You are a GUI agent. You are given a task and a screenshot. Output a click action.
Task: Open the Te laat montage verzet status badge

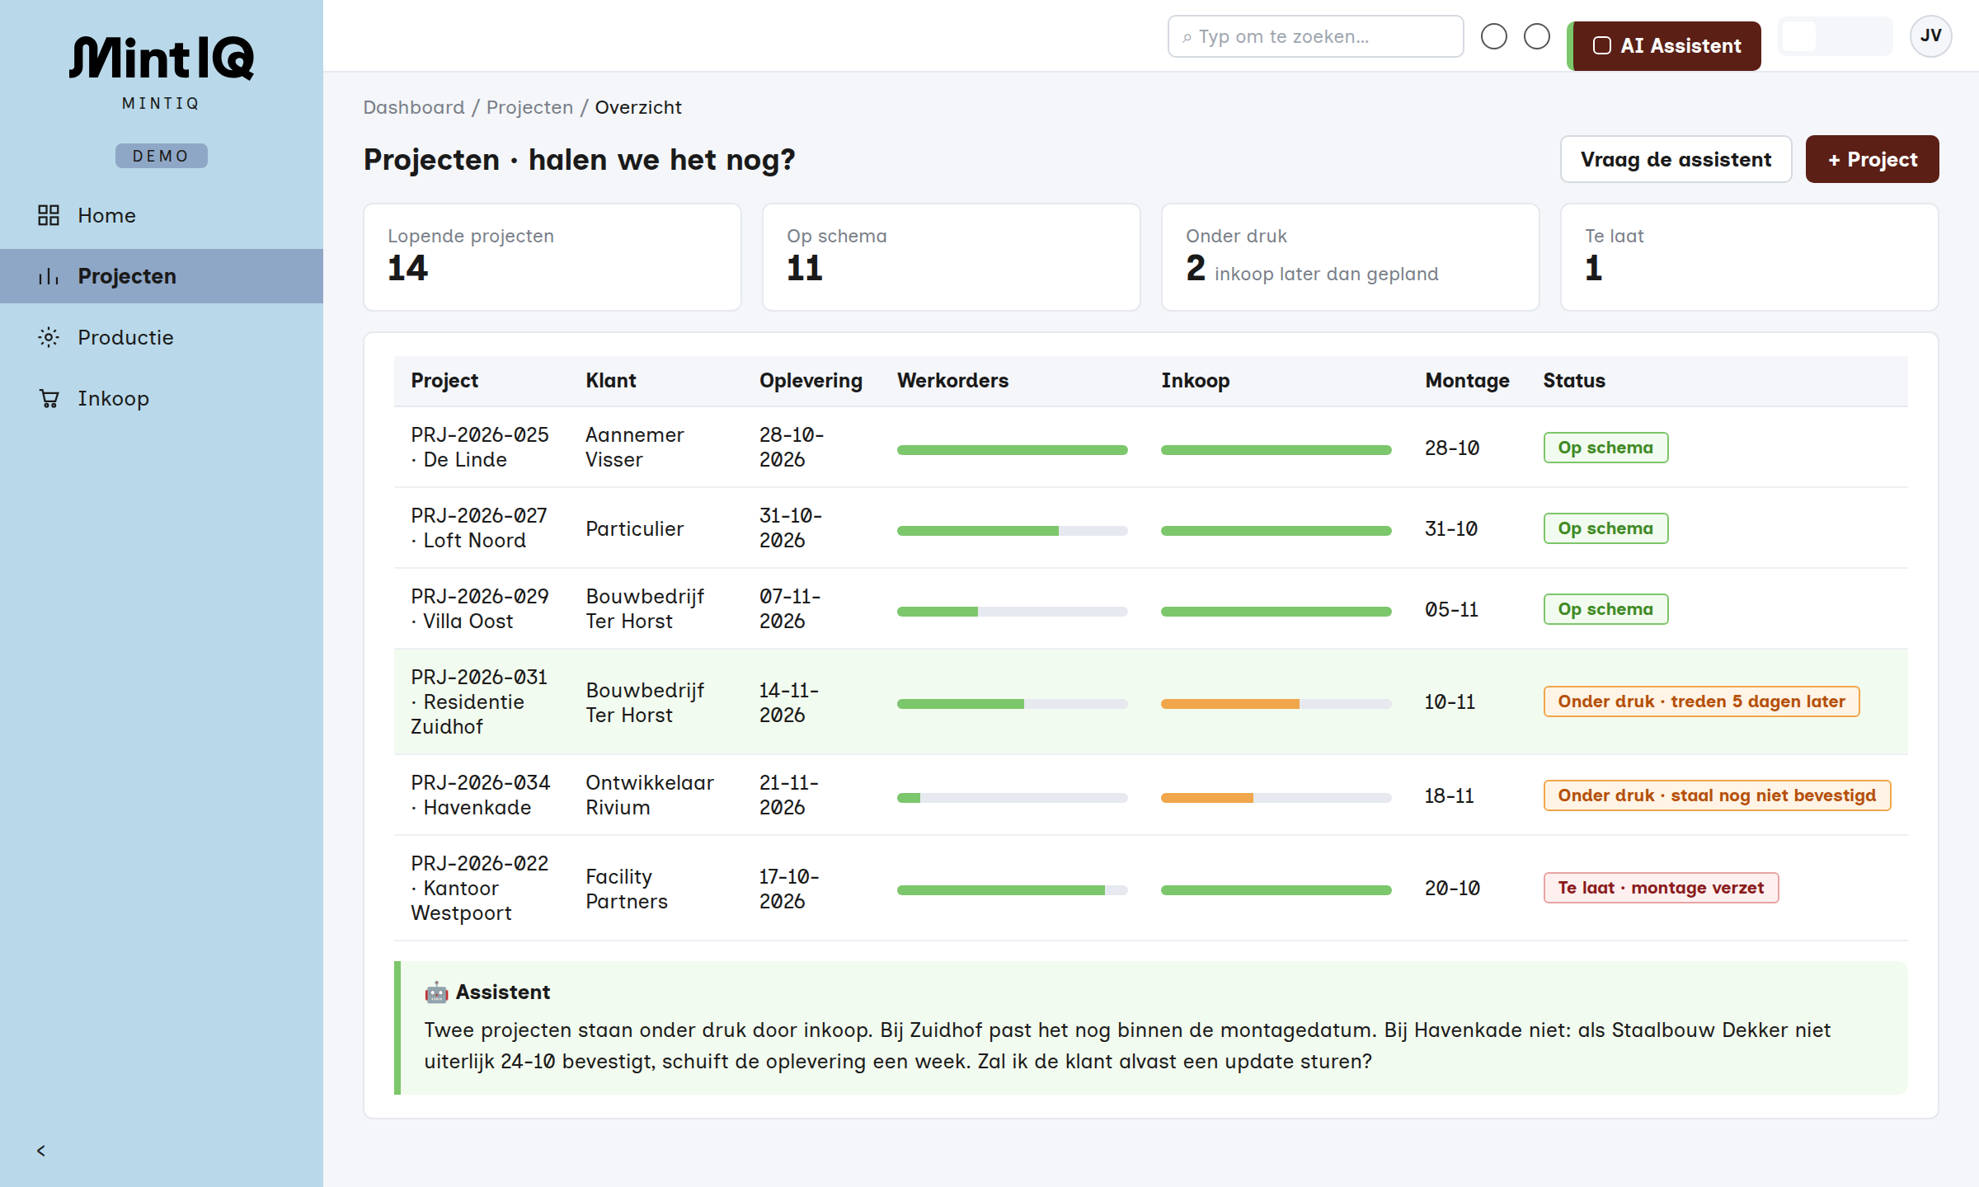point(1661,888)
